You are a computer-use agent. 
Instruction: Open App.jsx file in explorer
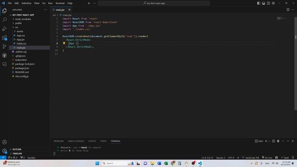[x=20, y=39]
